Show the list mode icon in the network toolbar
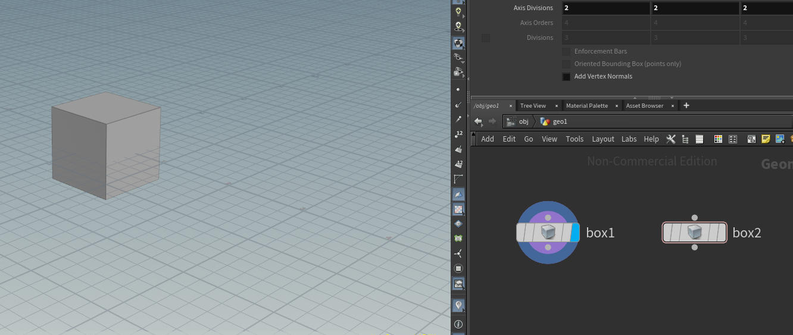 [700, 139]
